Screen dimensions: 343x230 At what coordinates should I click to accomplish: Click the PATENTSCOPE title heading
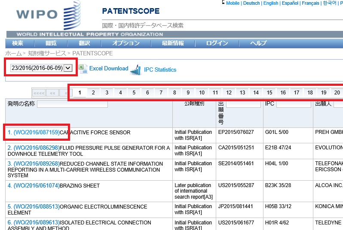(x=131, y=11)
